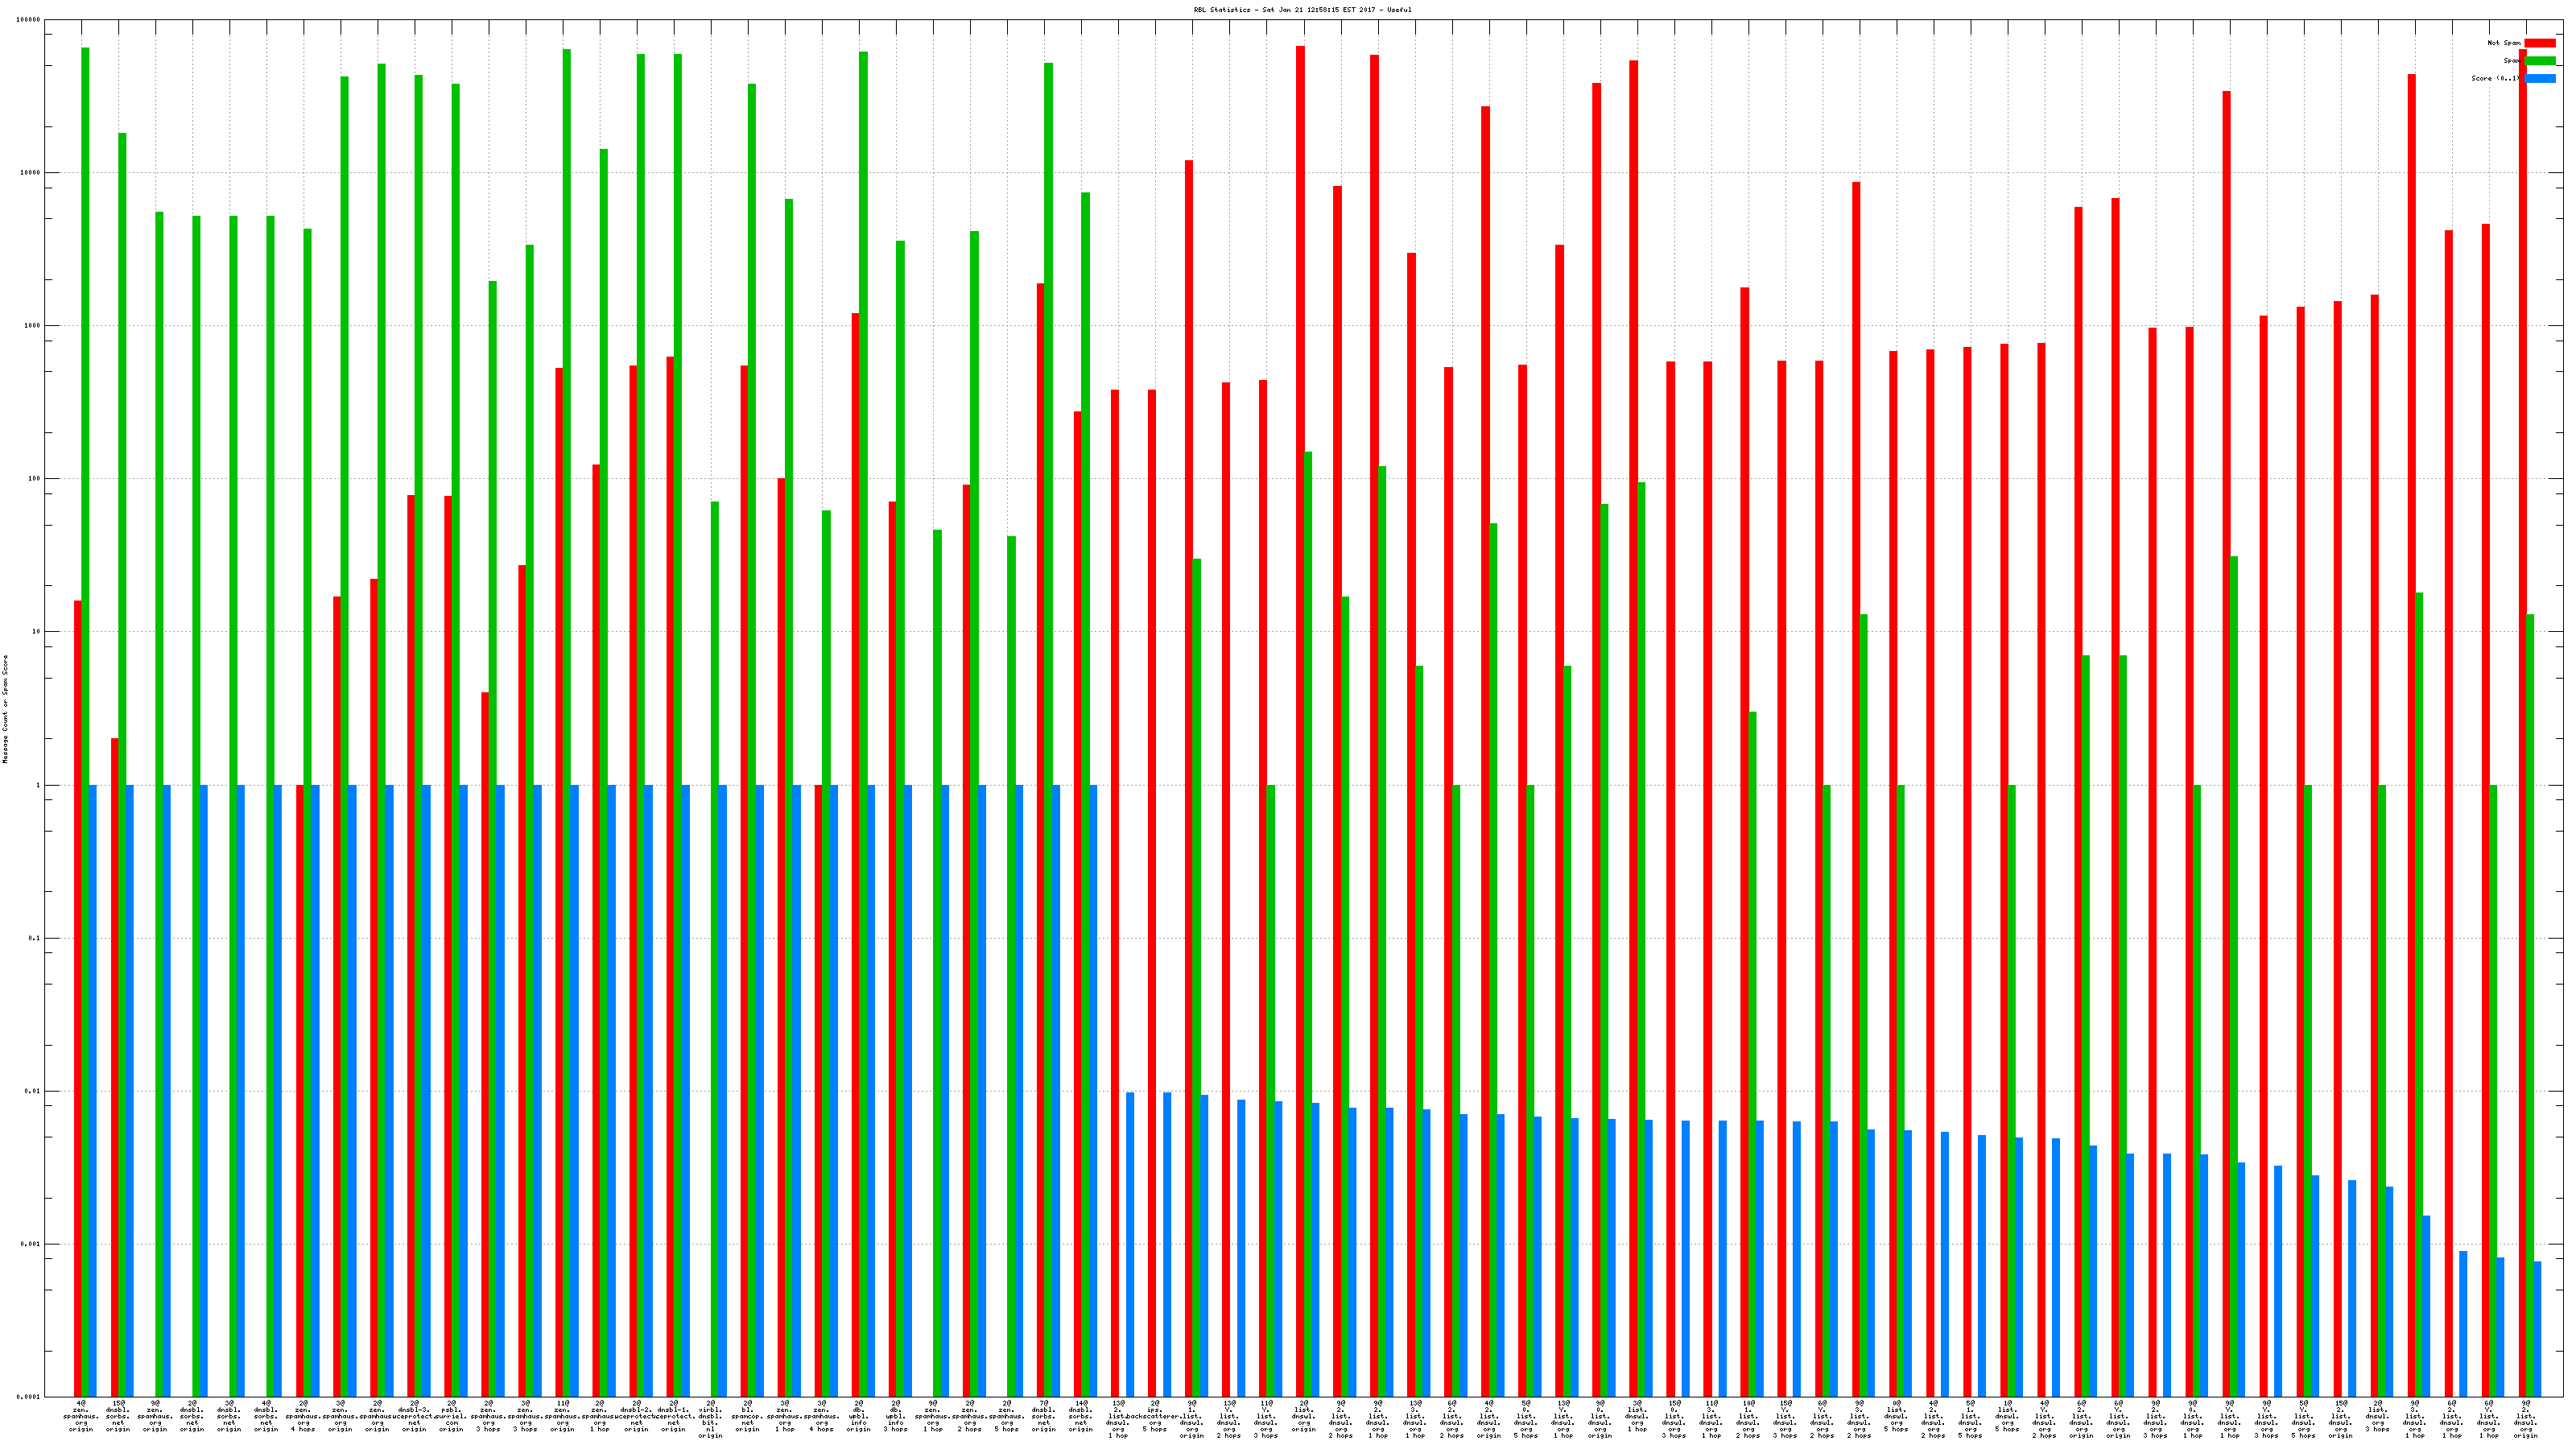Select the db.wpbl.info 3 hops label
2576x1449 pixels.
[896, 1416]
